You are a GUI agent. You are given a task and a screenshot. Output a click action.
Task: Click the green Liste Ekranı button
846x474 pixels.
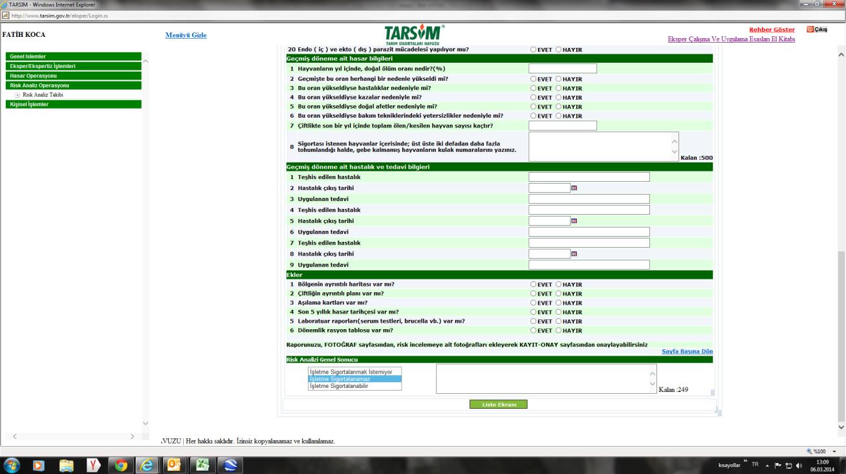click(499, 405)
